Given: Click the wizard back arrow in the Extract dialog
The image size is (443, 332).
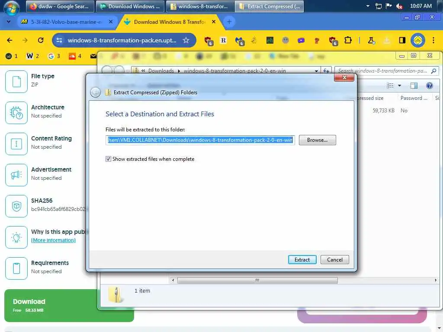Looking at the screenshot, I should (96, 93).
